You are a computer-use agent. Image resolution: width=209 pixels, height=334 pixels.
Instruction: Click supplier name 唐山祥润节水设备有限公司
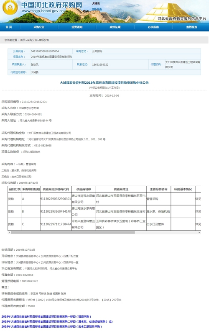(84, 199)
